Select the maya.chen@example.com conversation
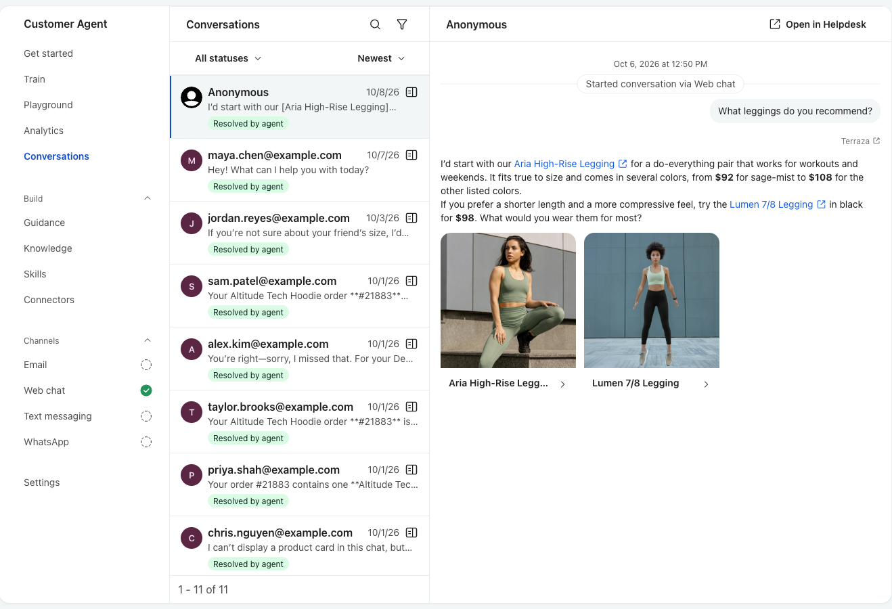Image resolution: width=892 pixels, height=609 pixels. [x=299, y=170]
